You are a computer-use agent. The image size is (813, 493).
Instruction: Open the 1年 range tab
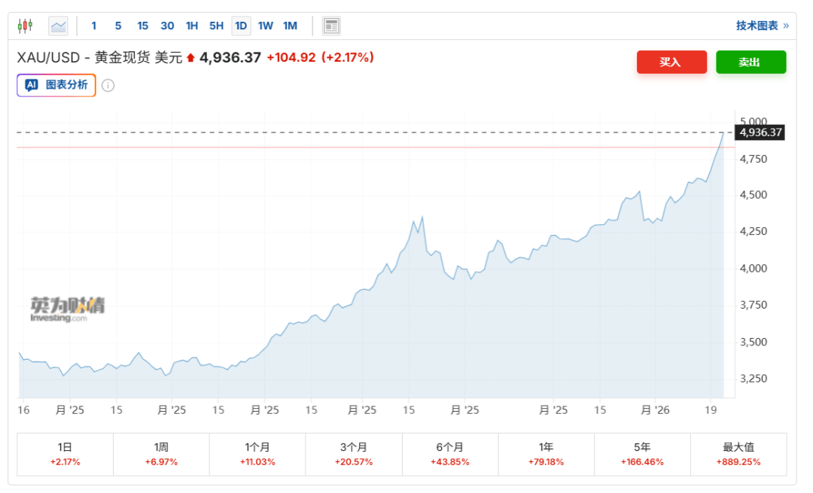click(x=546, y=454)
